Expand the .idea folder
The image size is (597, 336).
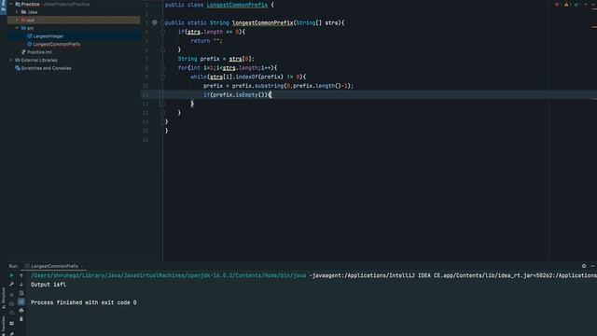17,12
